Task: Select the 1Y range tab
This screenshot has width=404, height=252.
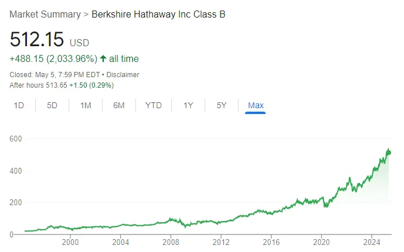Action: click(x=188, y=105)
